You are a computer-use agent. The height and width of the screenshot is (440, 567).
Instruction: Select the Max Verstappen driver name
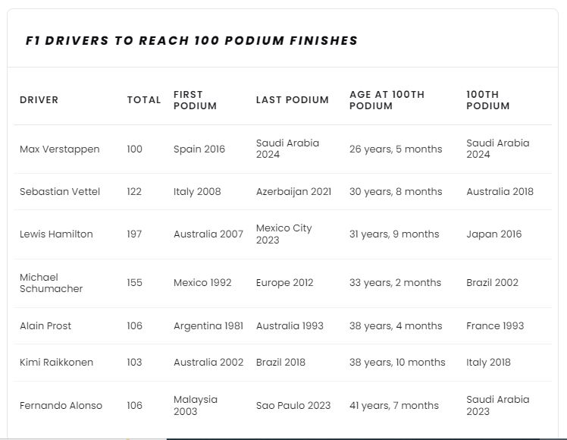pos(60,149)
